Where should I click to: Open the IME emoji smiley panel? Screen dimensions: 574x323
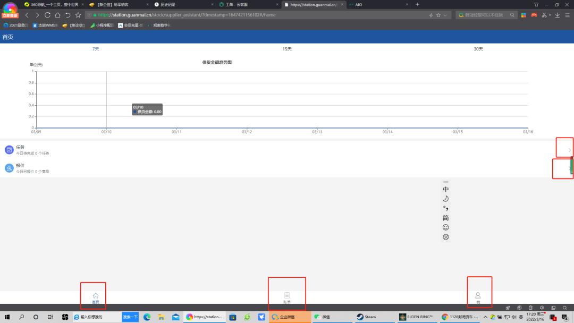[x=445, y=227]
